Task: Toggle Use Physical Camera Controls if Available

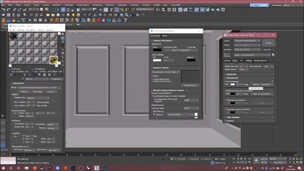Action: coord(153,96)
